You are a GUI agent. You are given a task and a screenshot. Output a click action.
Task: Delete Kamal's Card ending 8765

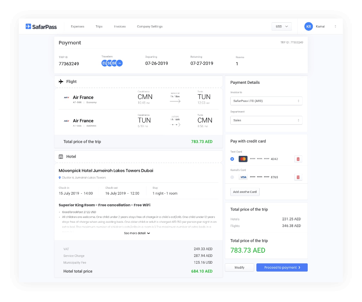point(298,177)
